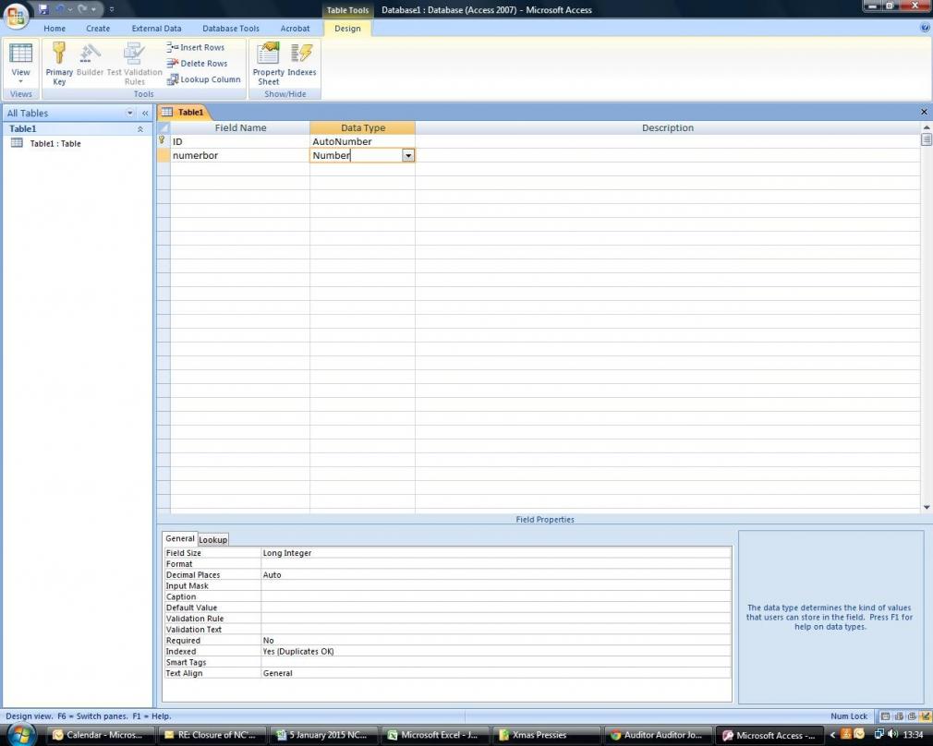Open the Home ribbon tab
The image size is (933, 746).
pos(55,28)
